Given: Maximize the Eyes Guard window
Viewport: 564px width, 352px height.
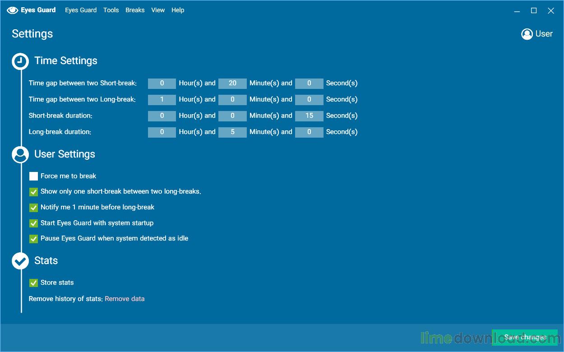Looking at the screenshot, I should (534, 10).
